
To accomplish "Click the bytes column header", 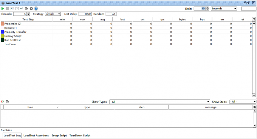I will click(x=182, y=20).
